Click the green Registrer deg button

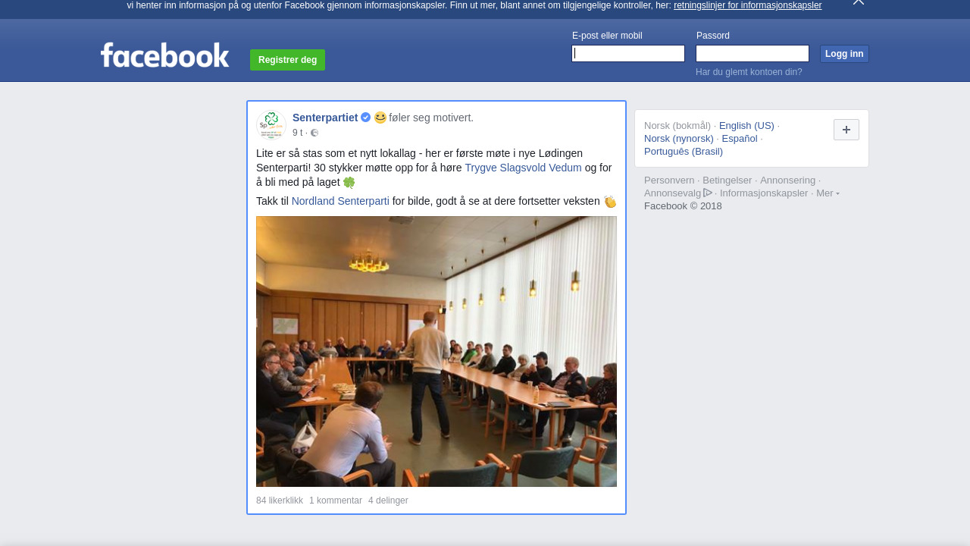coord(287,60)
